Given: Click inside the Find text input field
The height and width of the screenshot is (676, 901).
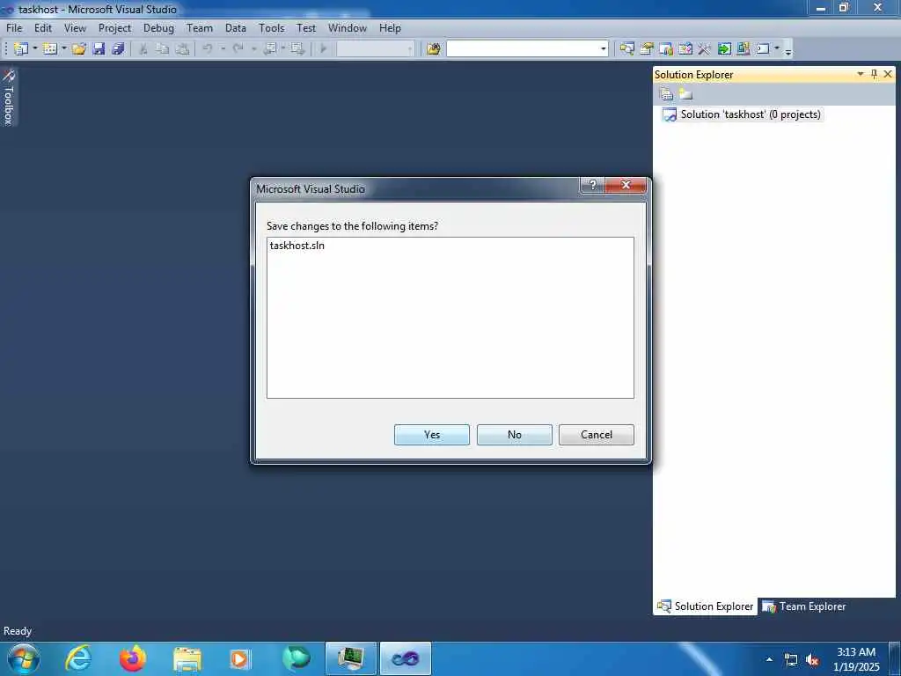Looking at the screenshot, I should click(522, 49).
